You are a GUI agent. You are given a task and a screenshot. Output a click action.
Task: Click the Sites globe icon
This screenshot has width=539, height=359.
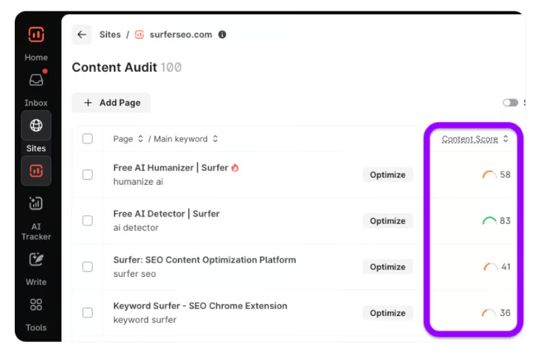tap(36, 126)
